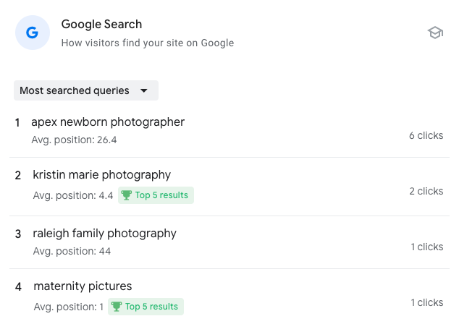Select the maternity pictures query
This screenshot has height=324, width=459.
(82, 286)
